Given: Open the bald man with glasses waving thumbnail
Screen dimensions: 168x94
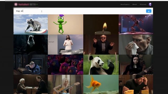Looking at the screenshot, I should (101, 45).
